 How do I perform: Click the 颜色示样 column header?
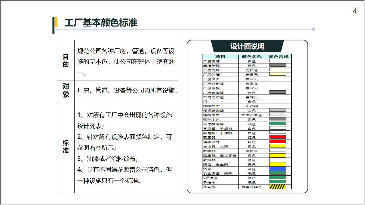pos(278,57)
